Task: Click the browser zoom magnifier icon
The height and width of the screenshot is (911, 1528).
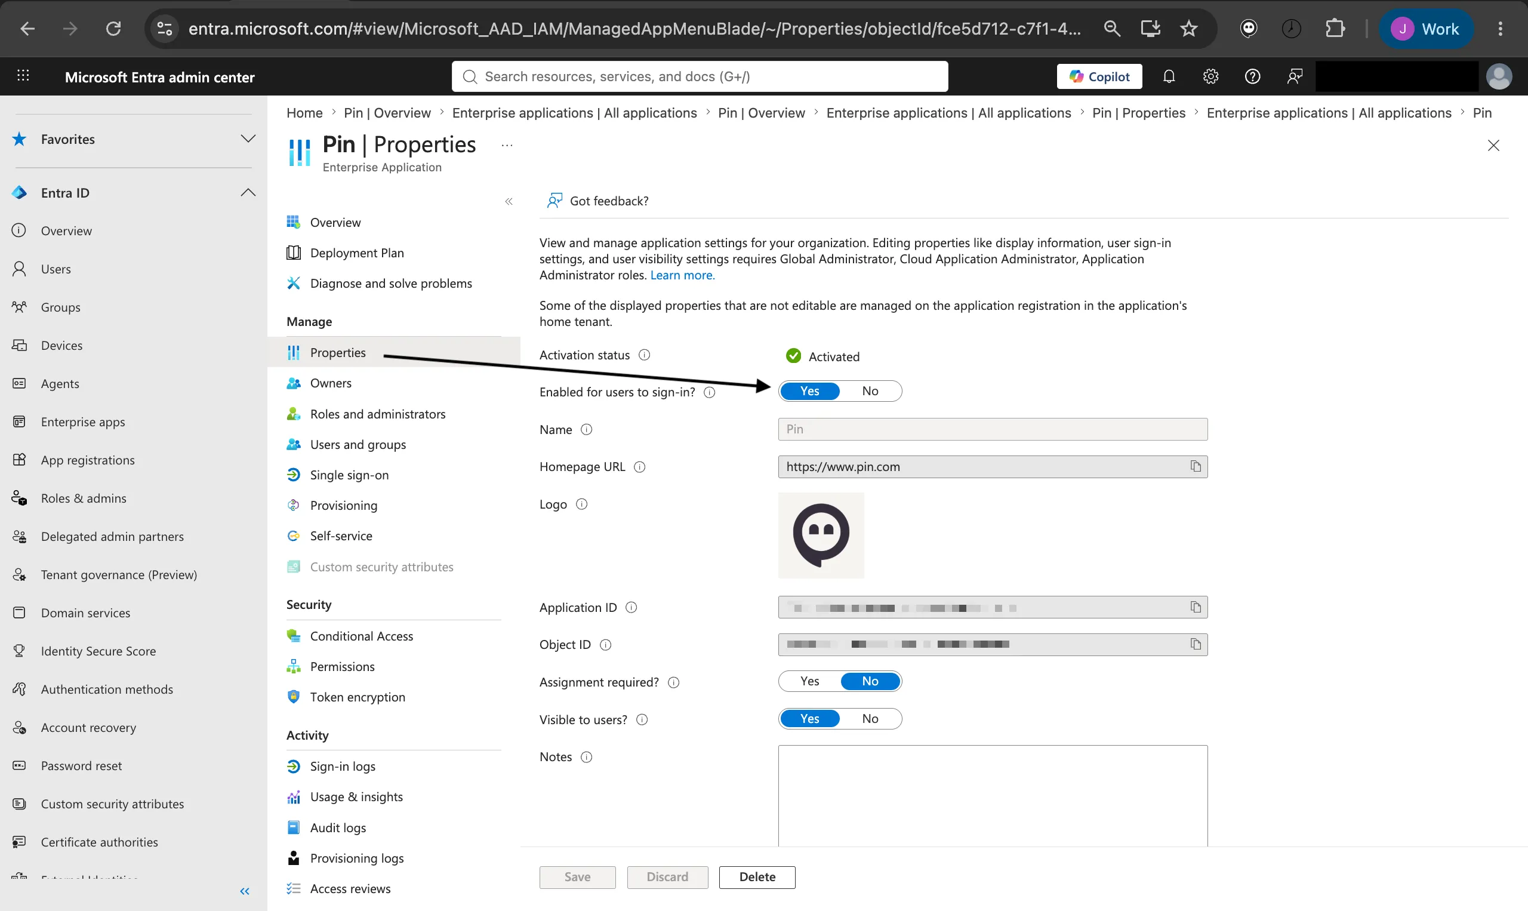Action: click(1112, 28)
